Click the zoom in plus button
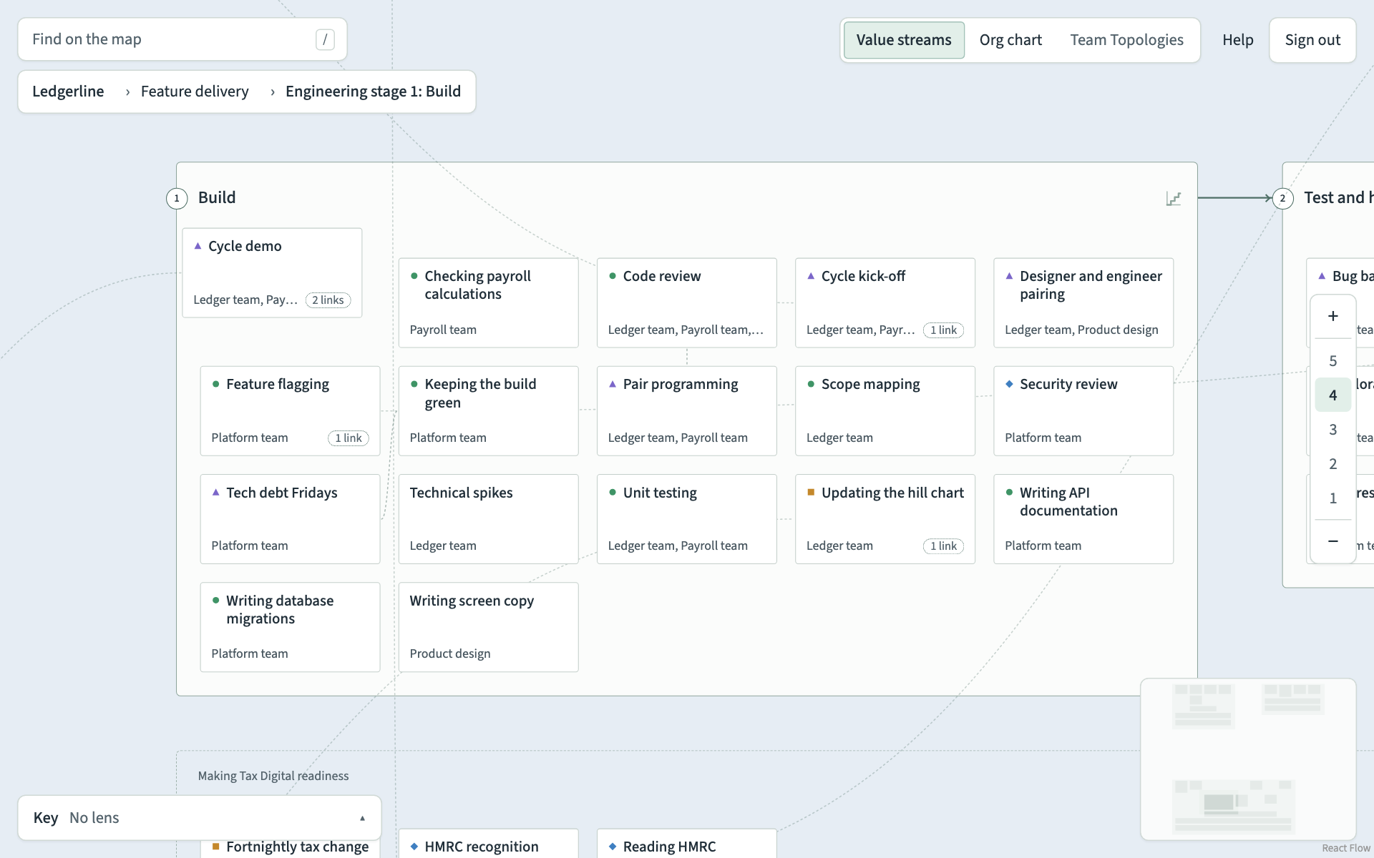Image resolution: width=1374 pixels, height=858 pixels. click(x=1332, y=316)
